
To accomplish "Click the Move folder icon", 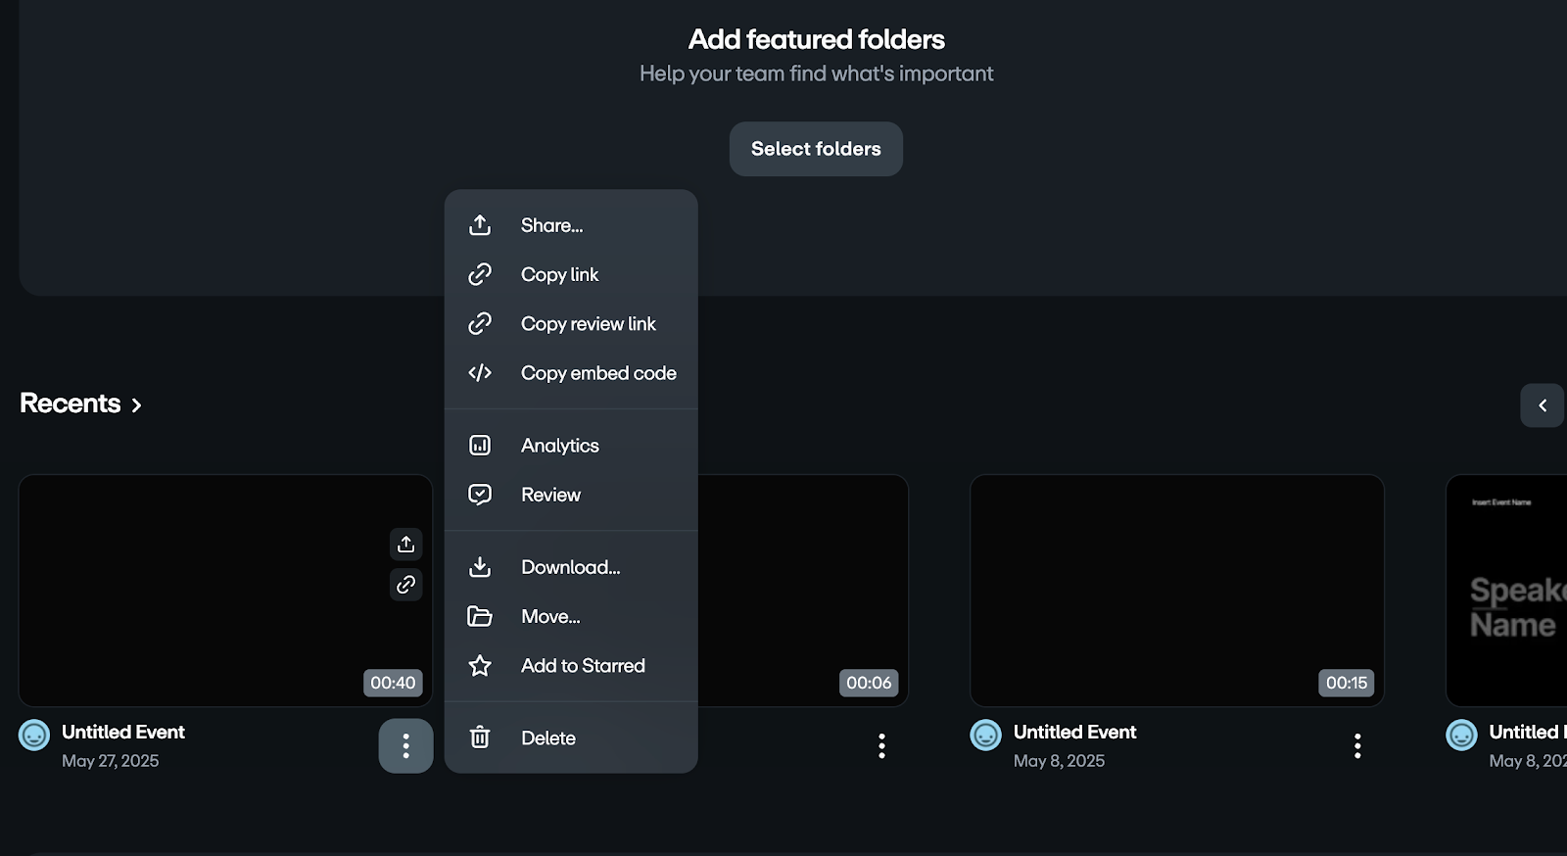I will [480, 616].
